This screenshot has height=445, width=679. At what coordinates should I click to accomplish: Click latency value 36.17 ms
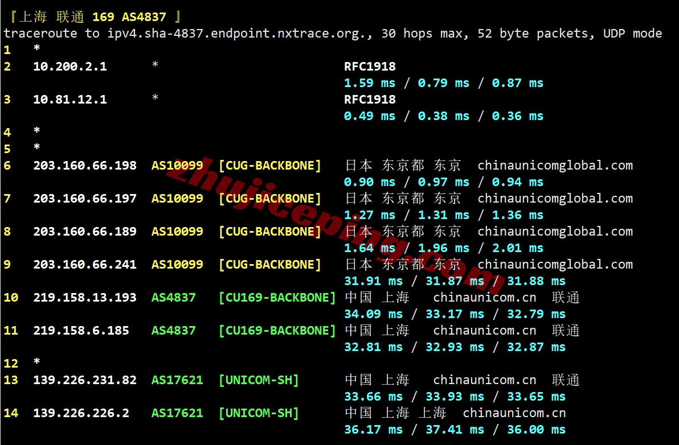point(373,430)
